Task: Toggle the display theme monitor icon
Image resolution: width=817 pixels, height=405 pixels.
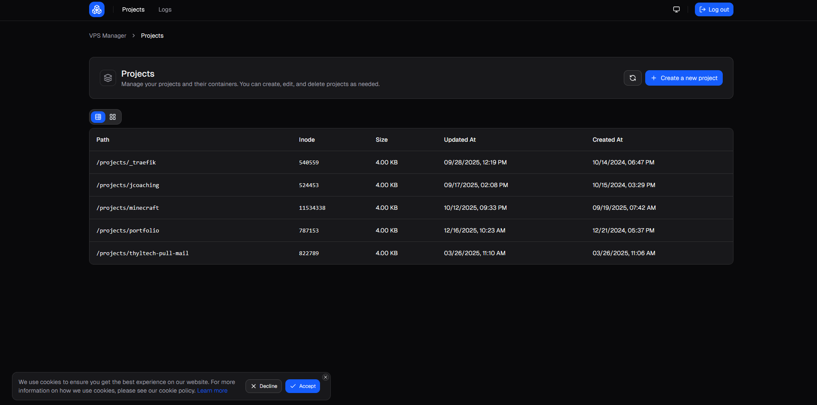Action: click(x=676, y=9)
